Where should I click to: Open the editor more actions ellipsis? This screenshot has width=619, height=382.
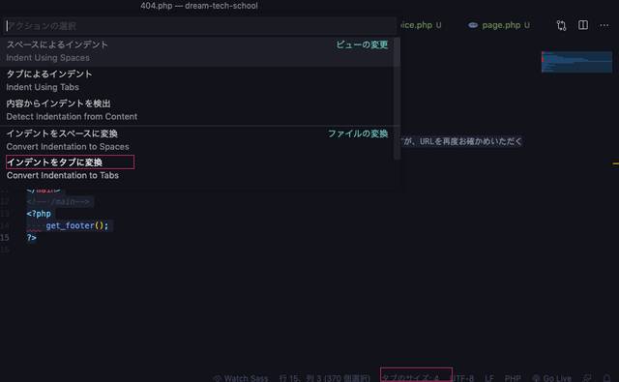pos(604,26)
